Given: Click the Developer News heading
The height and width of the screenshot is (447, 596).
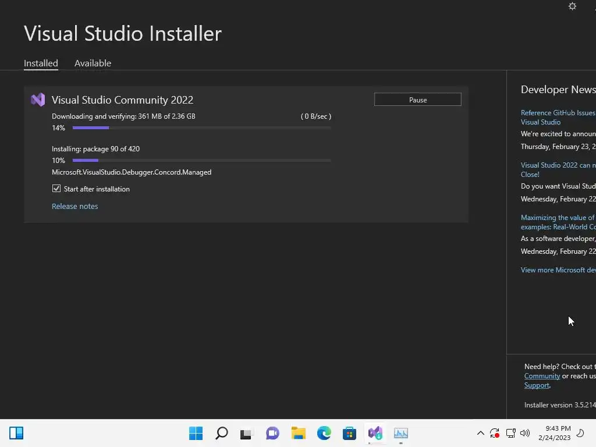Looking at the screenshot, I should tap(558, 89).
